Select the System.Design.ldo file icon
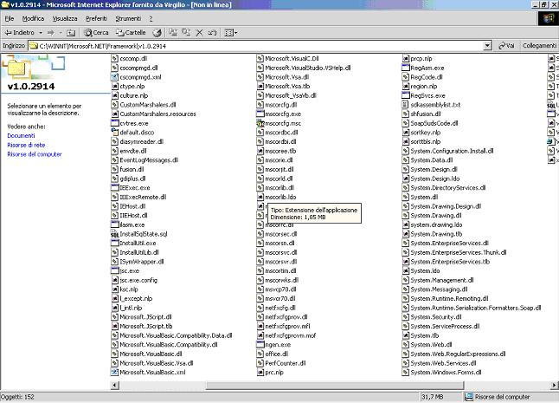 (405, 179)
